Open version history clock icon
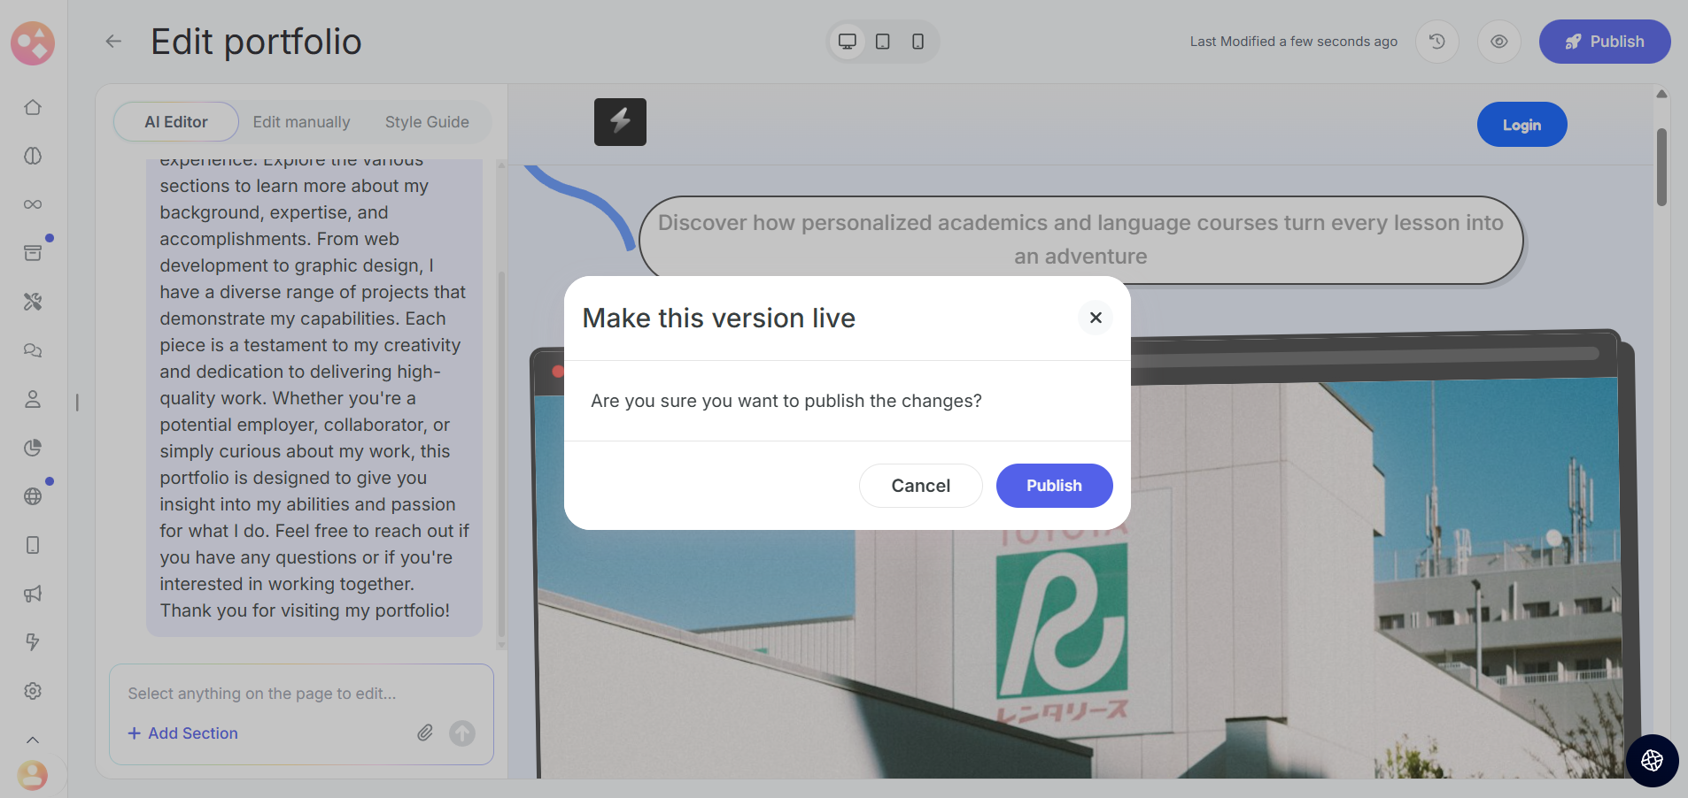1688x798 pixels. point(1436,42)
